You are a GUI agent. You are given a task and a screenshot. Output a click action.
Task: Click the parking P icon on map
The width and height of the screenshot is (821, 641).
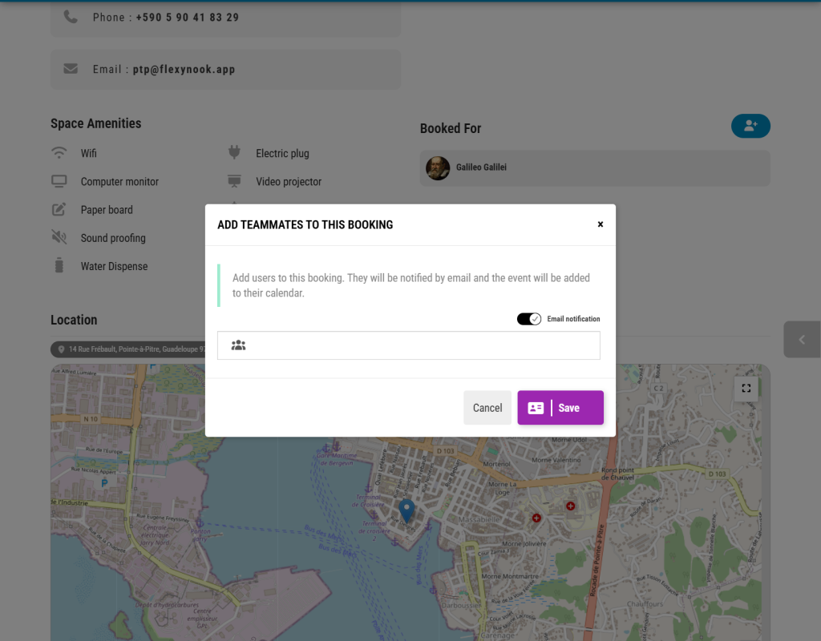pyautogui.click(x=104, y=483)
